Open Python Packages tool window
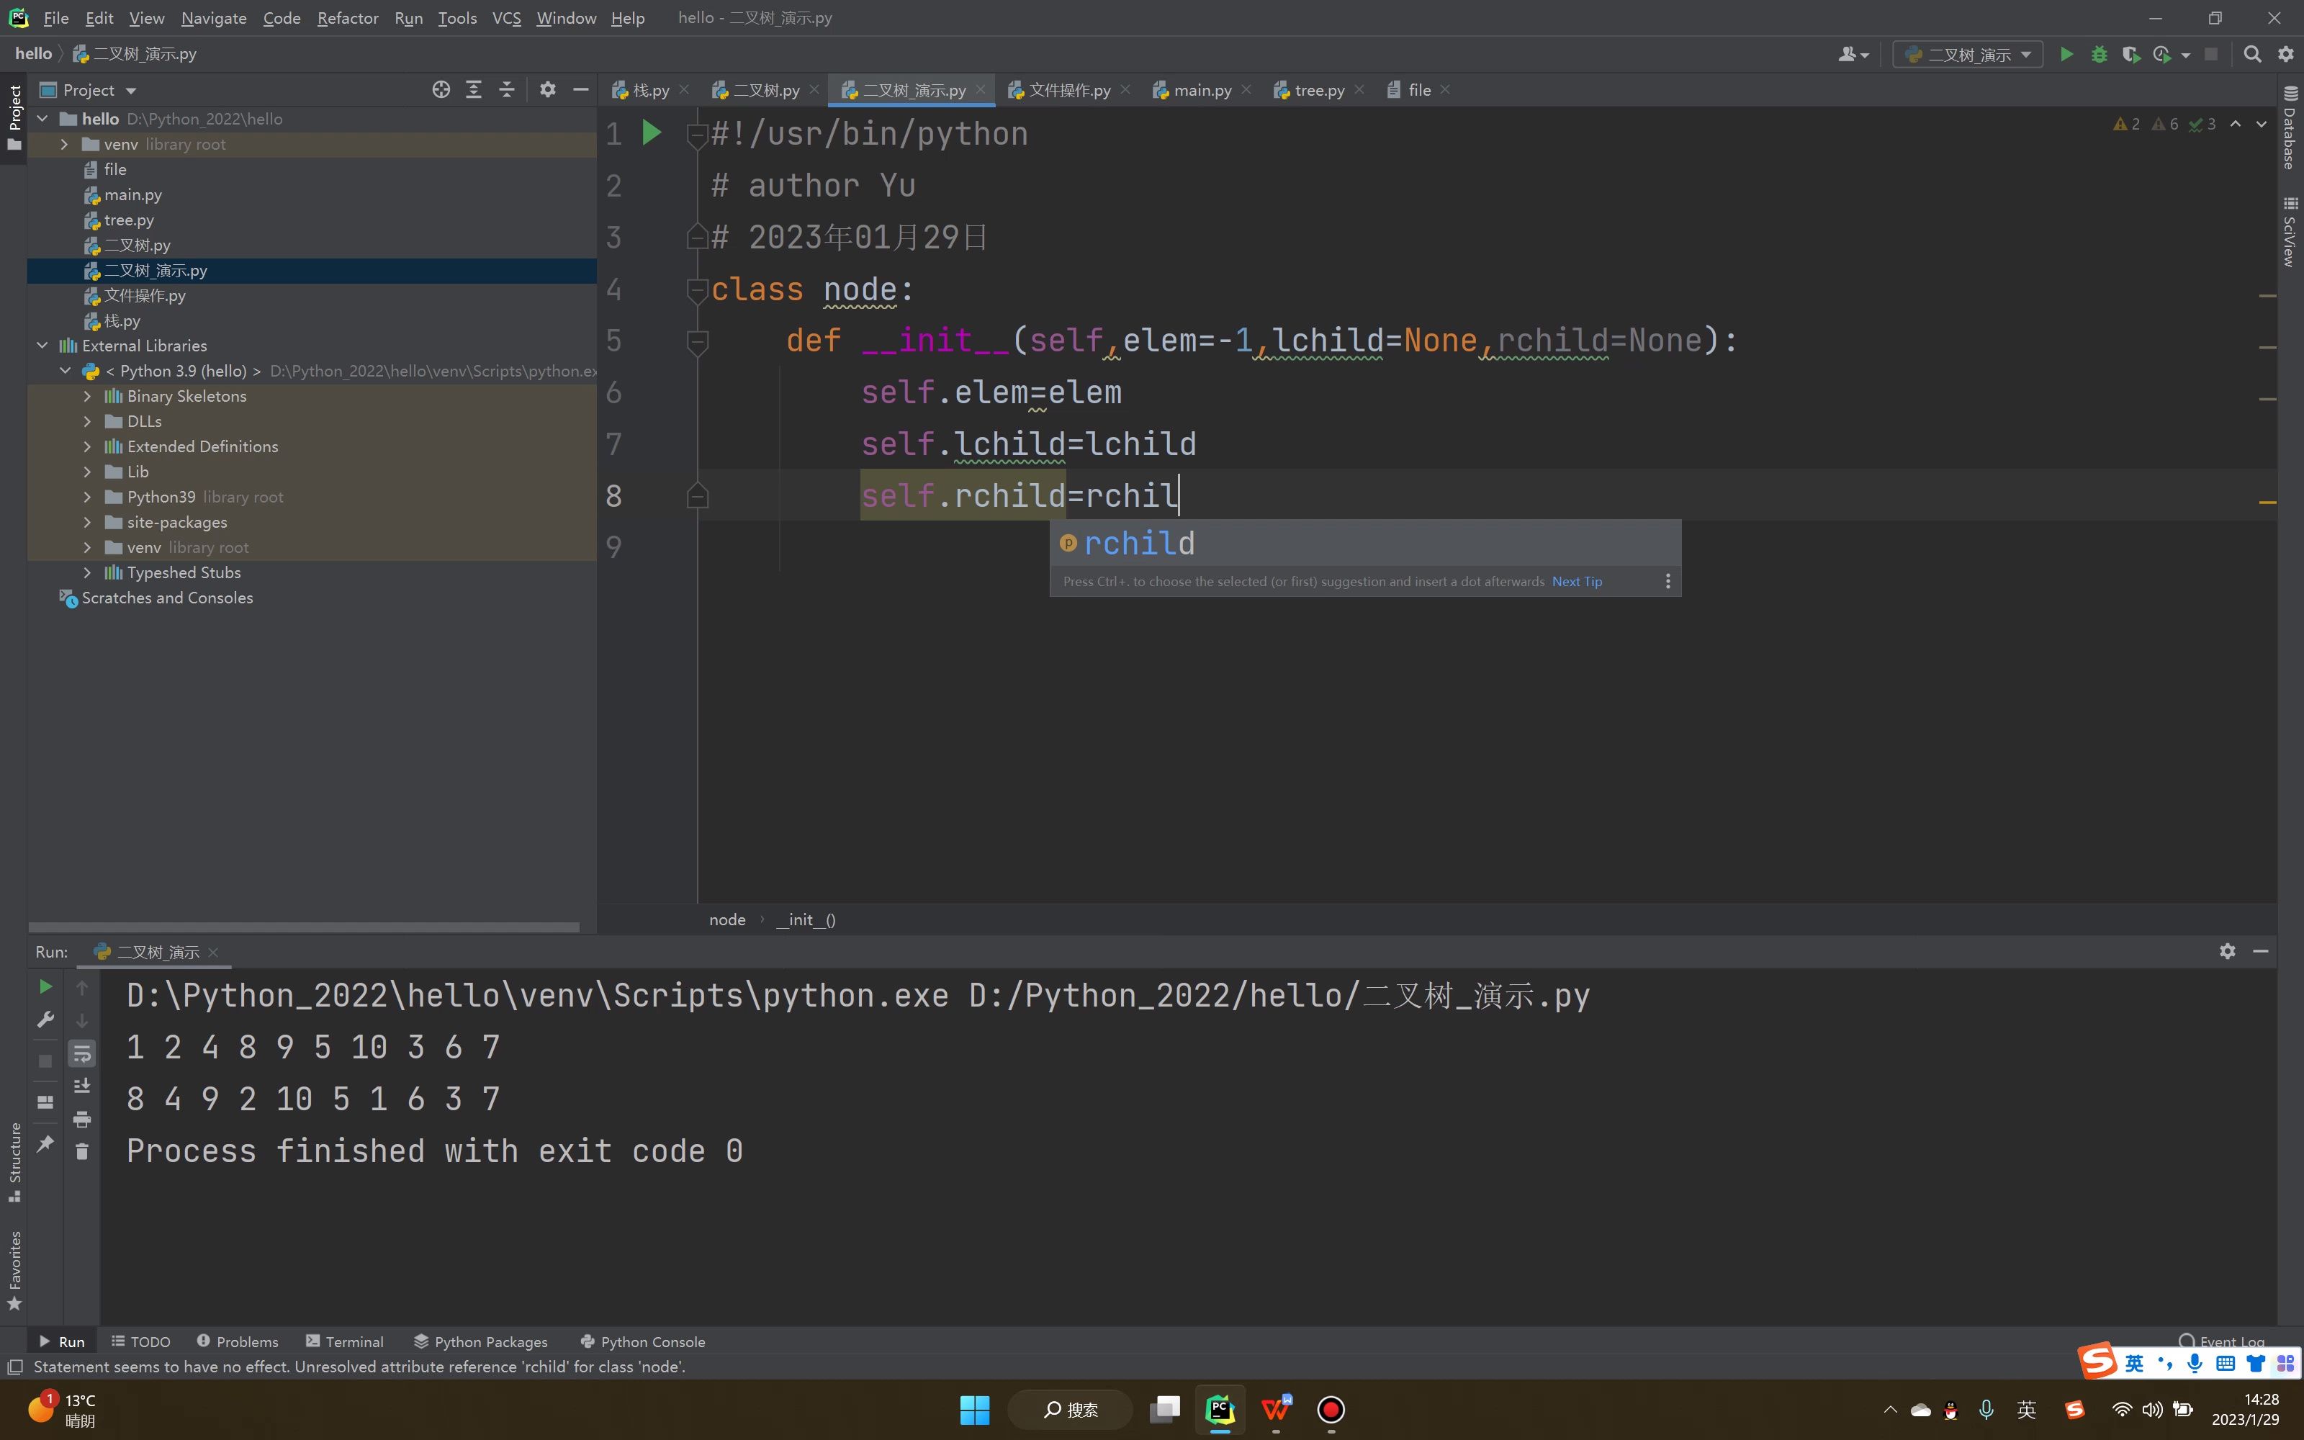 coord(481,1341)
